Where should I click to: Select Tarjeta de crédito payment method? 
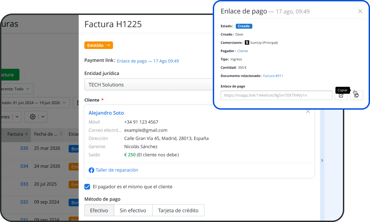point(178,210)
